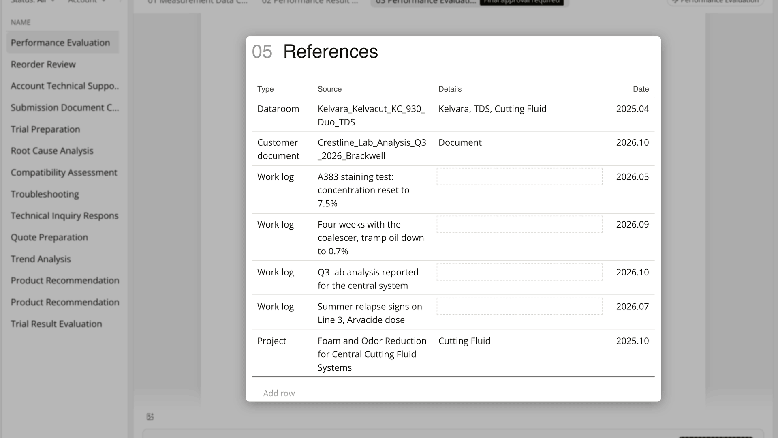Switch to the 02 Performance Result tab
The height and width of the screenshot is (438, 778).
coord(310,2)
